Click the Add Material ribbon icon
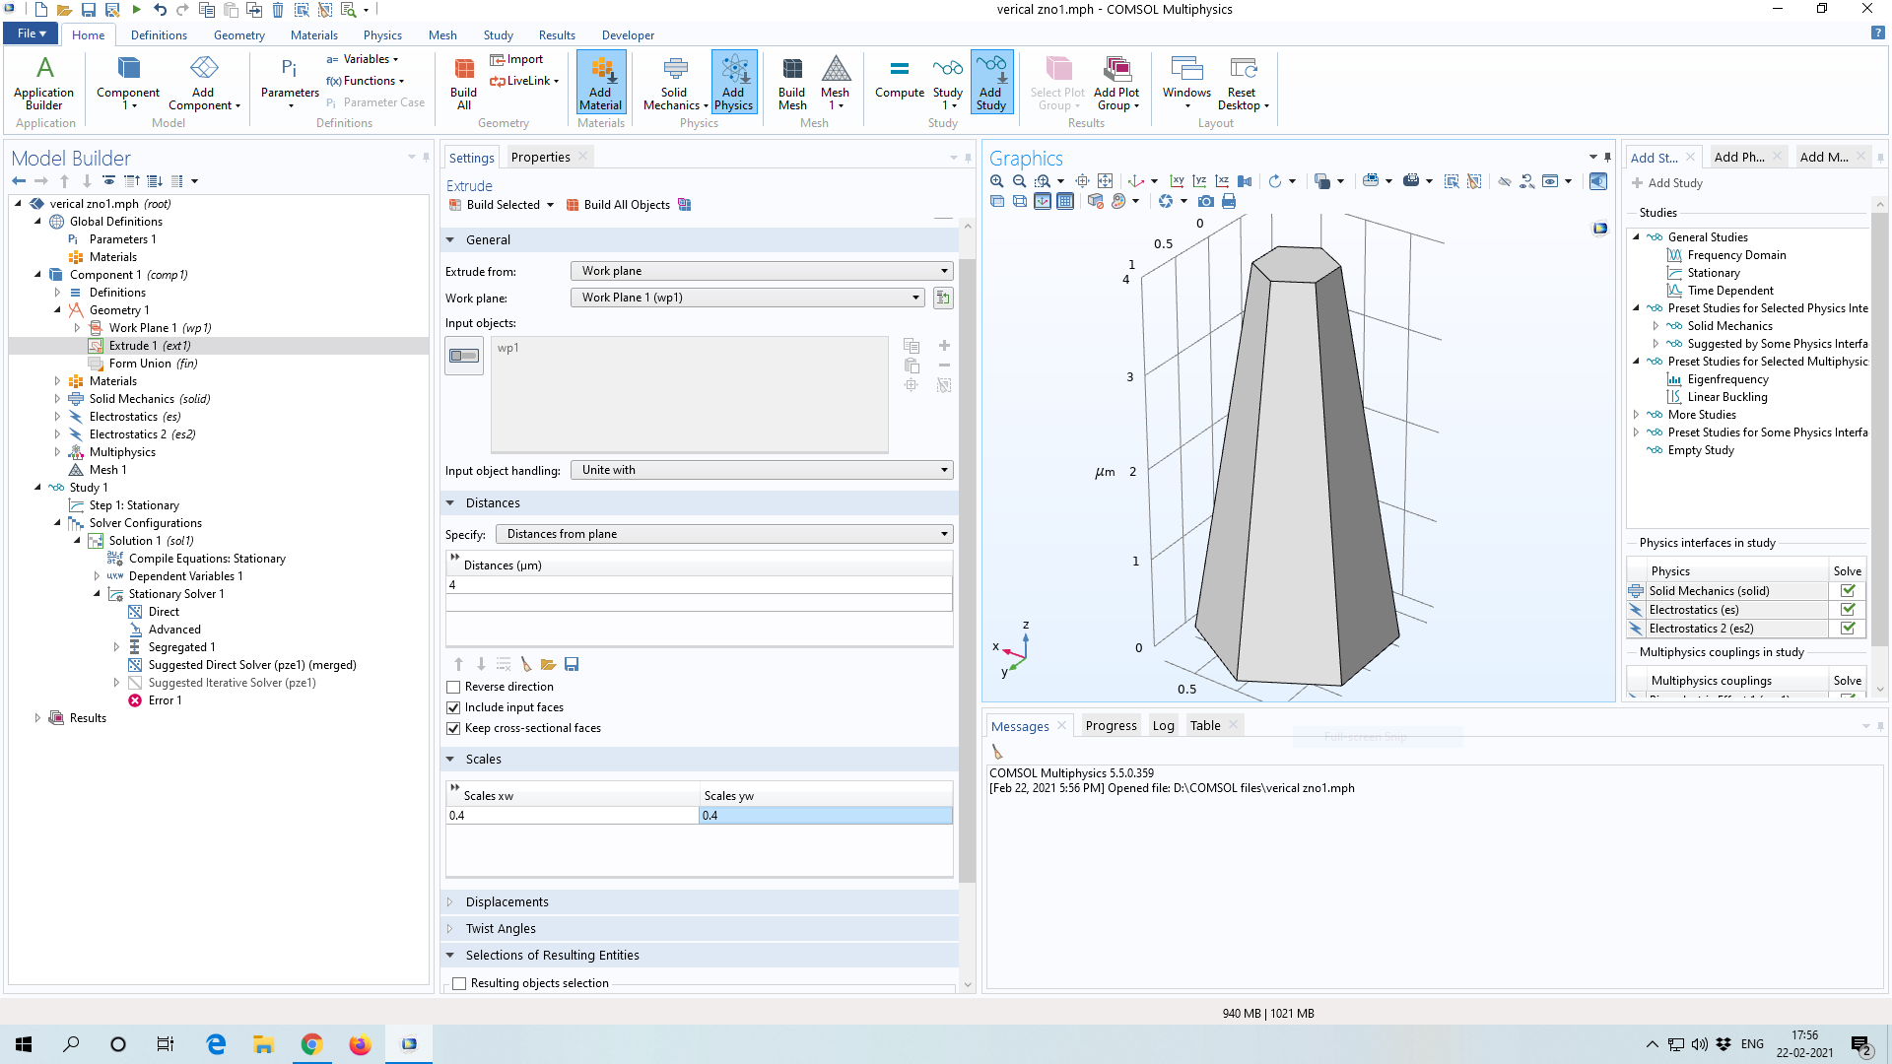Screen dimensions: 1892x1064 coord(600,83)
